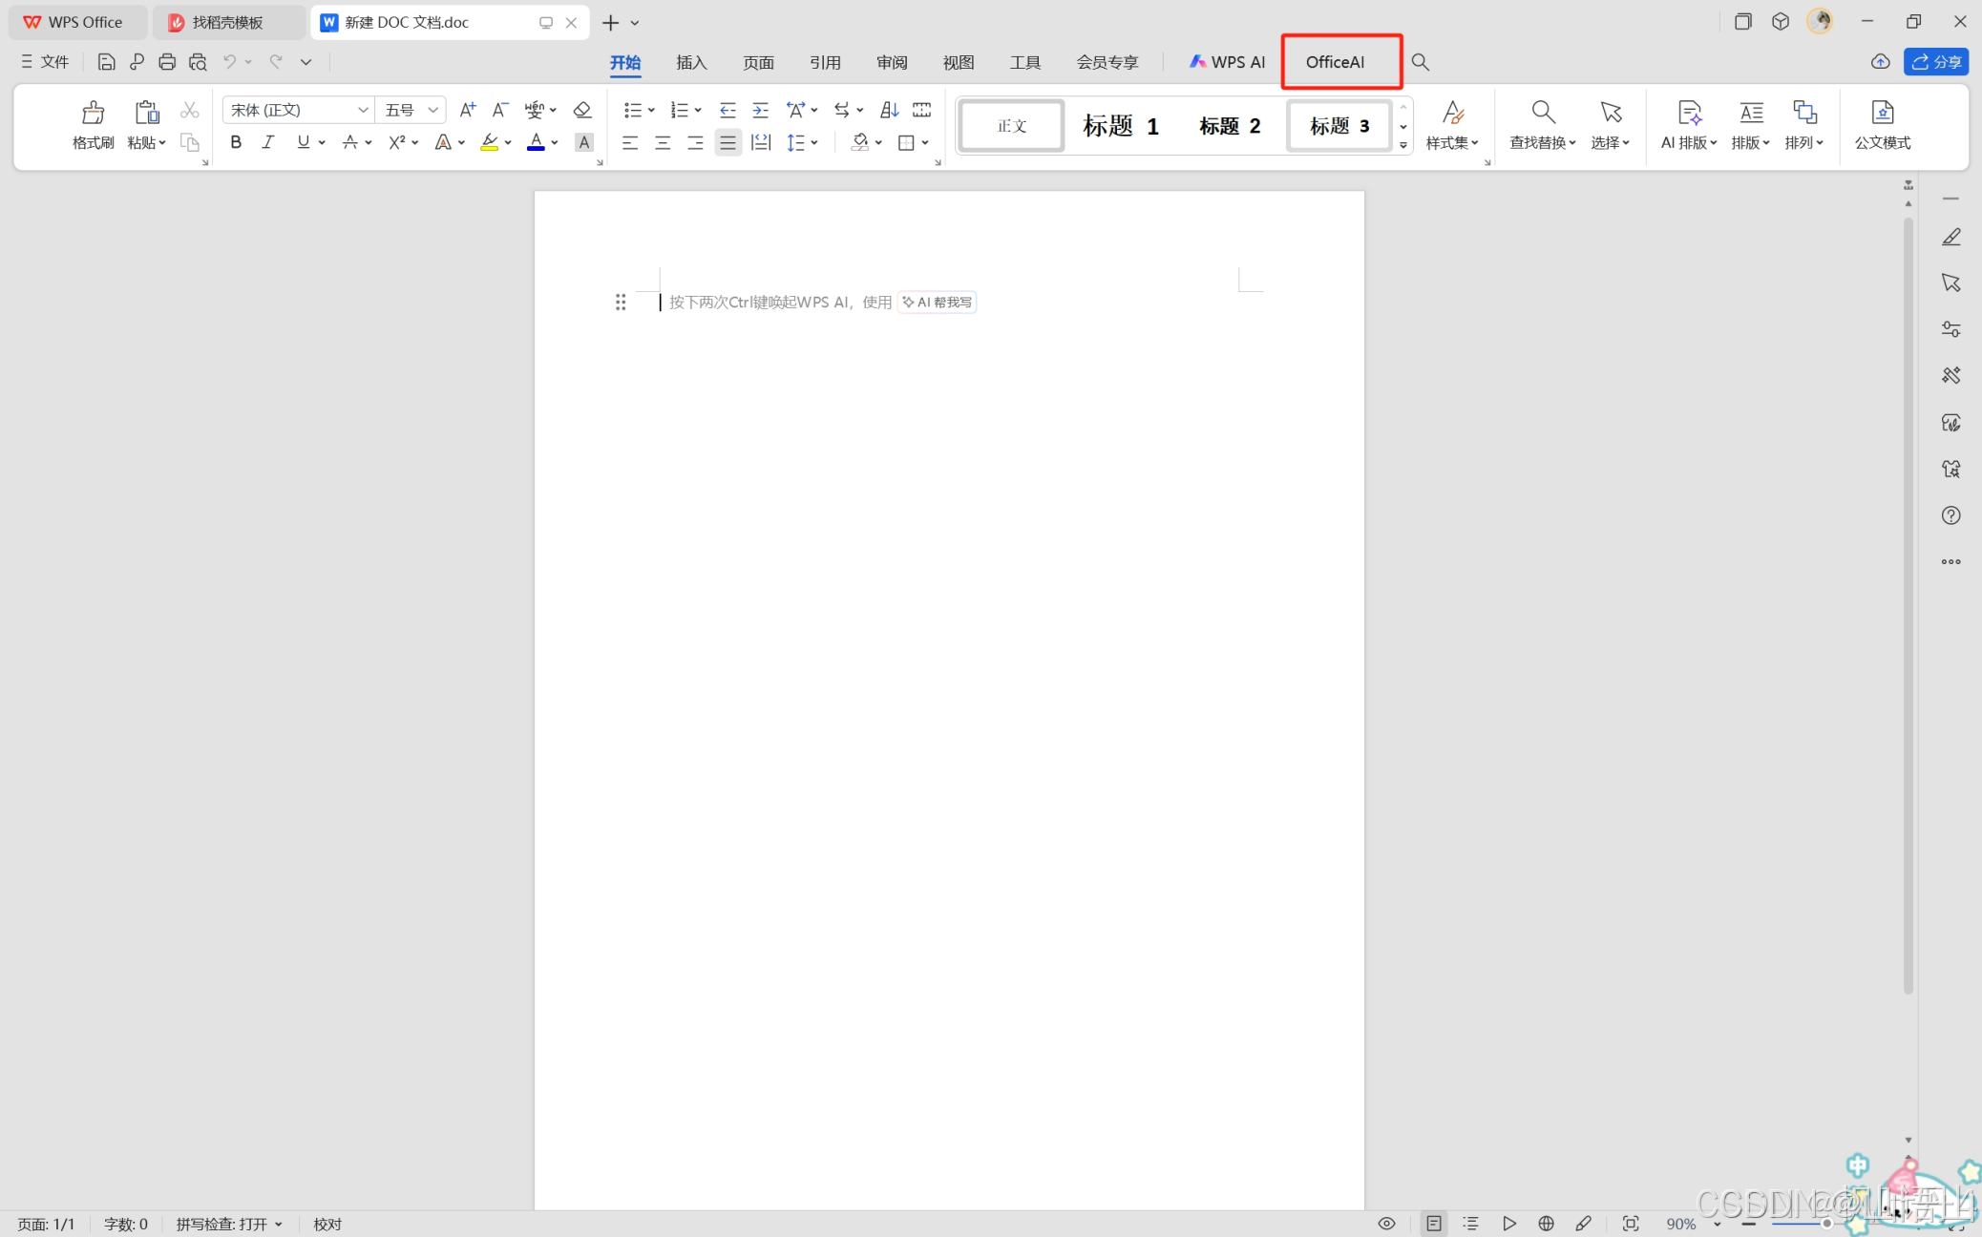Apply the 标题 1 heading style

tap(1121, 126)
